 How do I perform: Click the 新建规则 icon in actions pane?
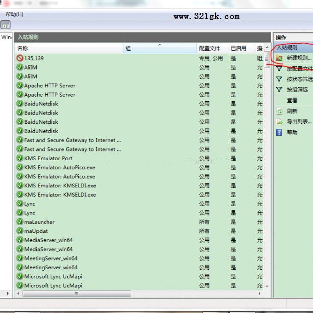[x=279, y=58]
